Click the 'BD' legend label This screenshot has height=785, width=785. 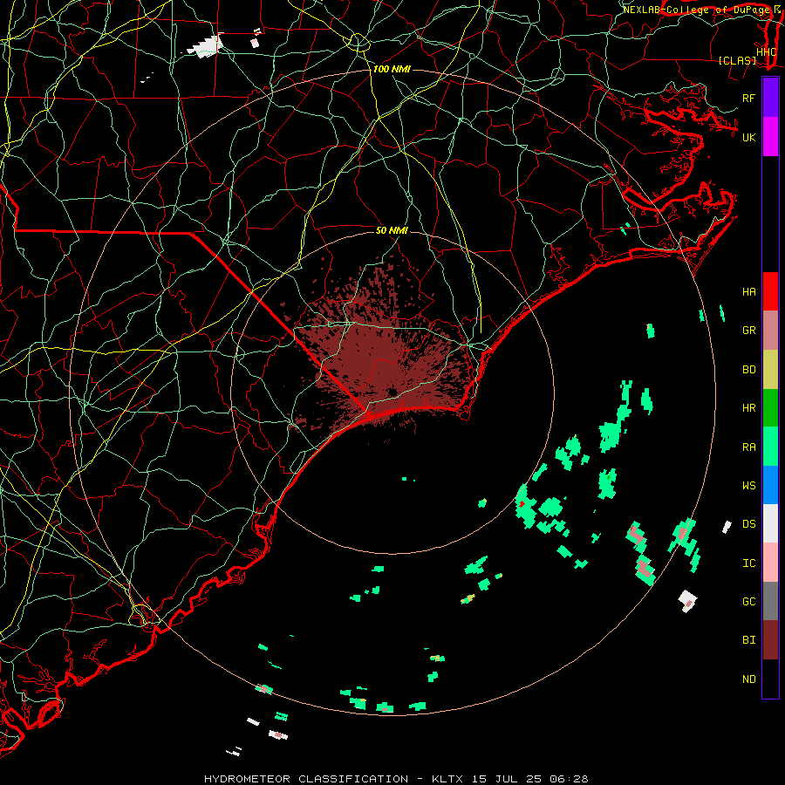click(x=748, y=370)
